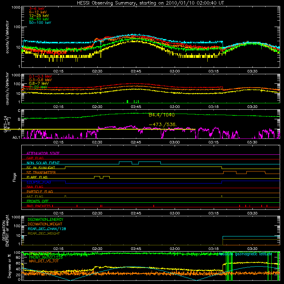
Task: Click the 0.8-7 MeV legend entry
Action: 39,83
